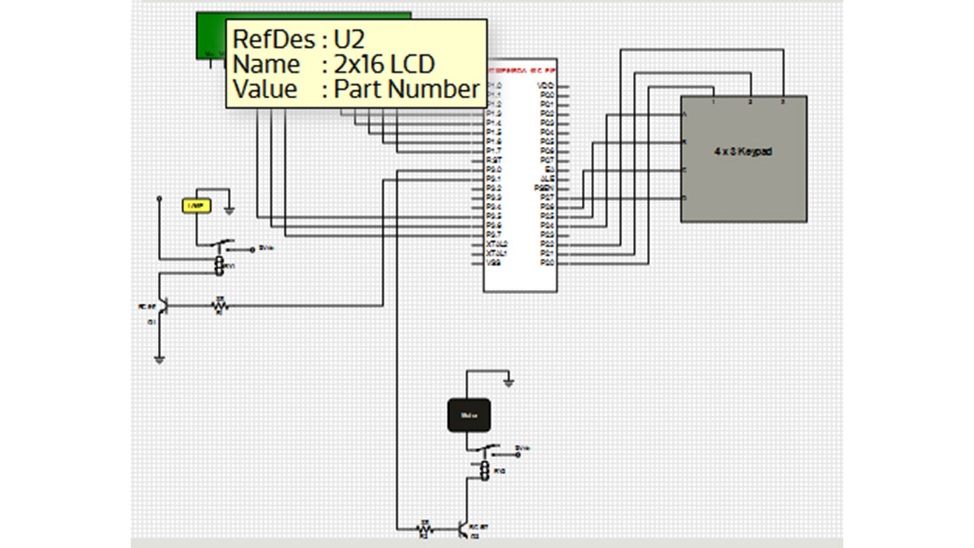Click the yellow LAMP component

[196, 206]
